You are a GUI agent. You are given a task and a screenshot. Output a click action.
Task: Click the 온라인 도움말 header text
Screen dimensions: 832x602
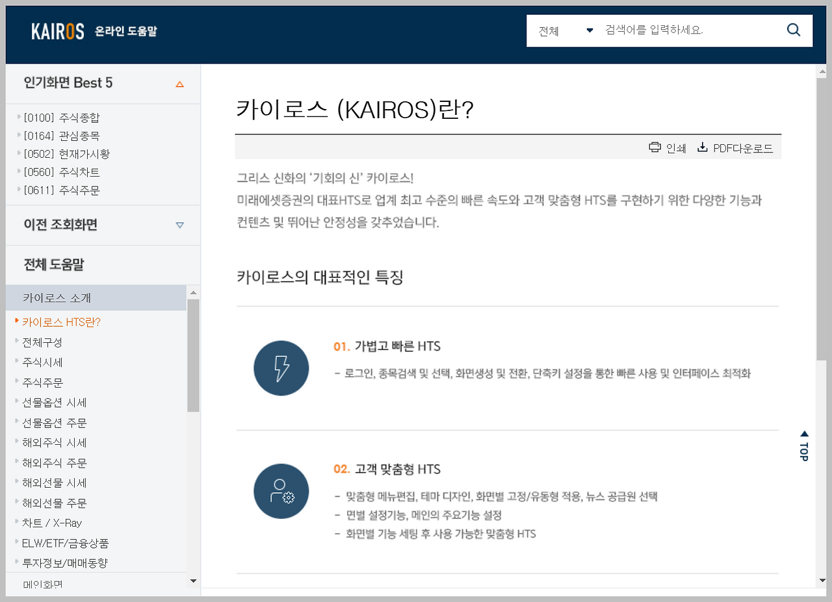pos(126,31)
